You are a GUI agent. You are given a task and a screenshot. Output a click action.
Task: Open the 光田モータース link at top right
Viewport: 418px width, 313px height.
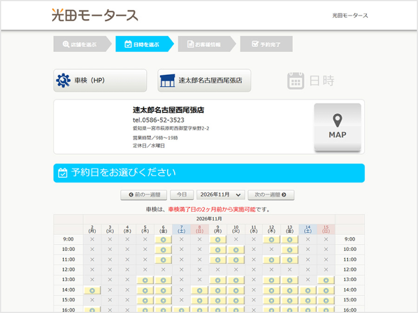click(x=350, y=16)
